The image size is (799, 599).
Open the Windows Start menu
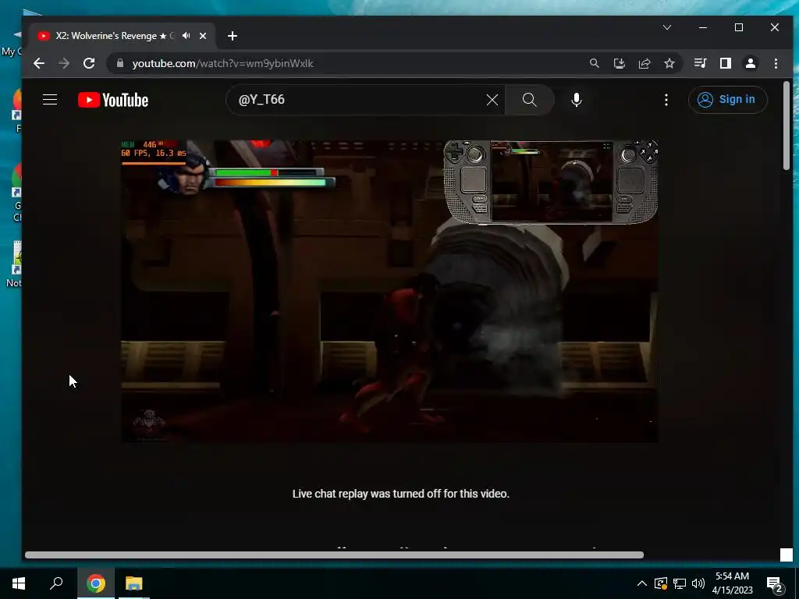tap(19, 583)
